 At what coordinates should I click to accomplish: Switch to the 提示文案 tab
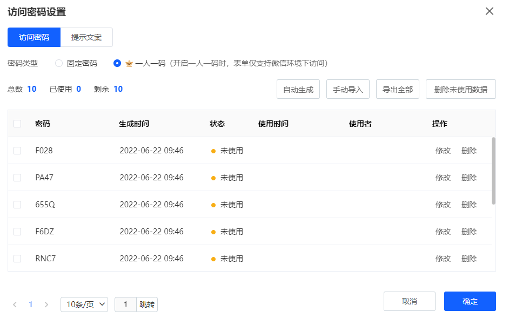[86, 37]
